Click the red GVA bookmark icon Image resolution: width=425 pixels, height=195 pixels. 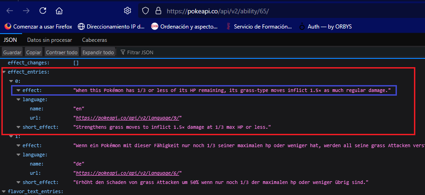(x=155, y=27)
